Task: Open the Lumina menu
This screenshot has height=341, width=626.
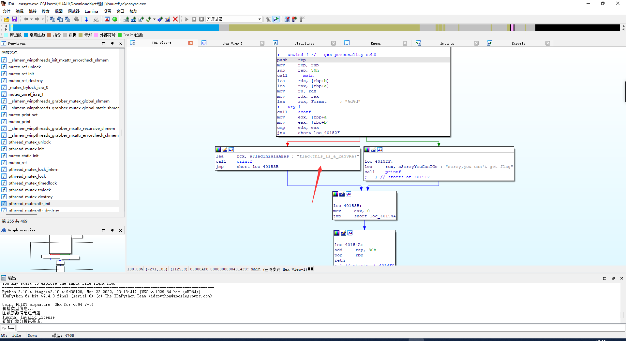Action: [91, 11]
